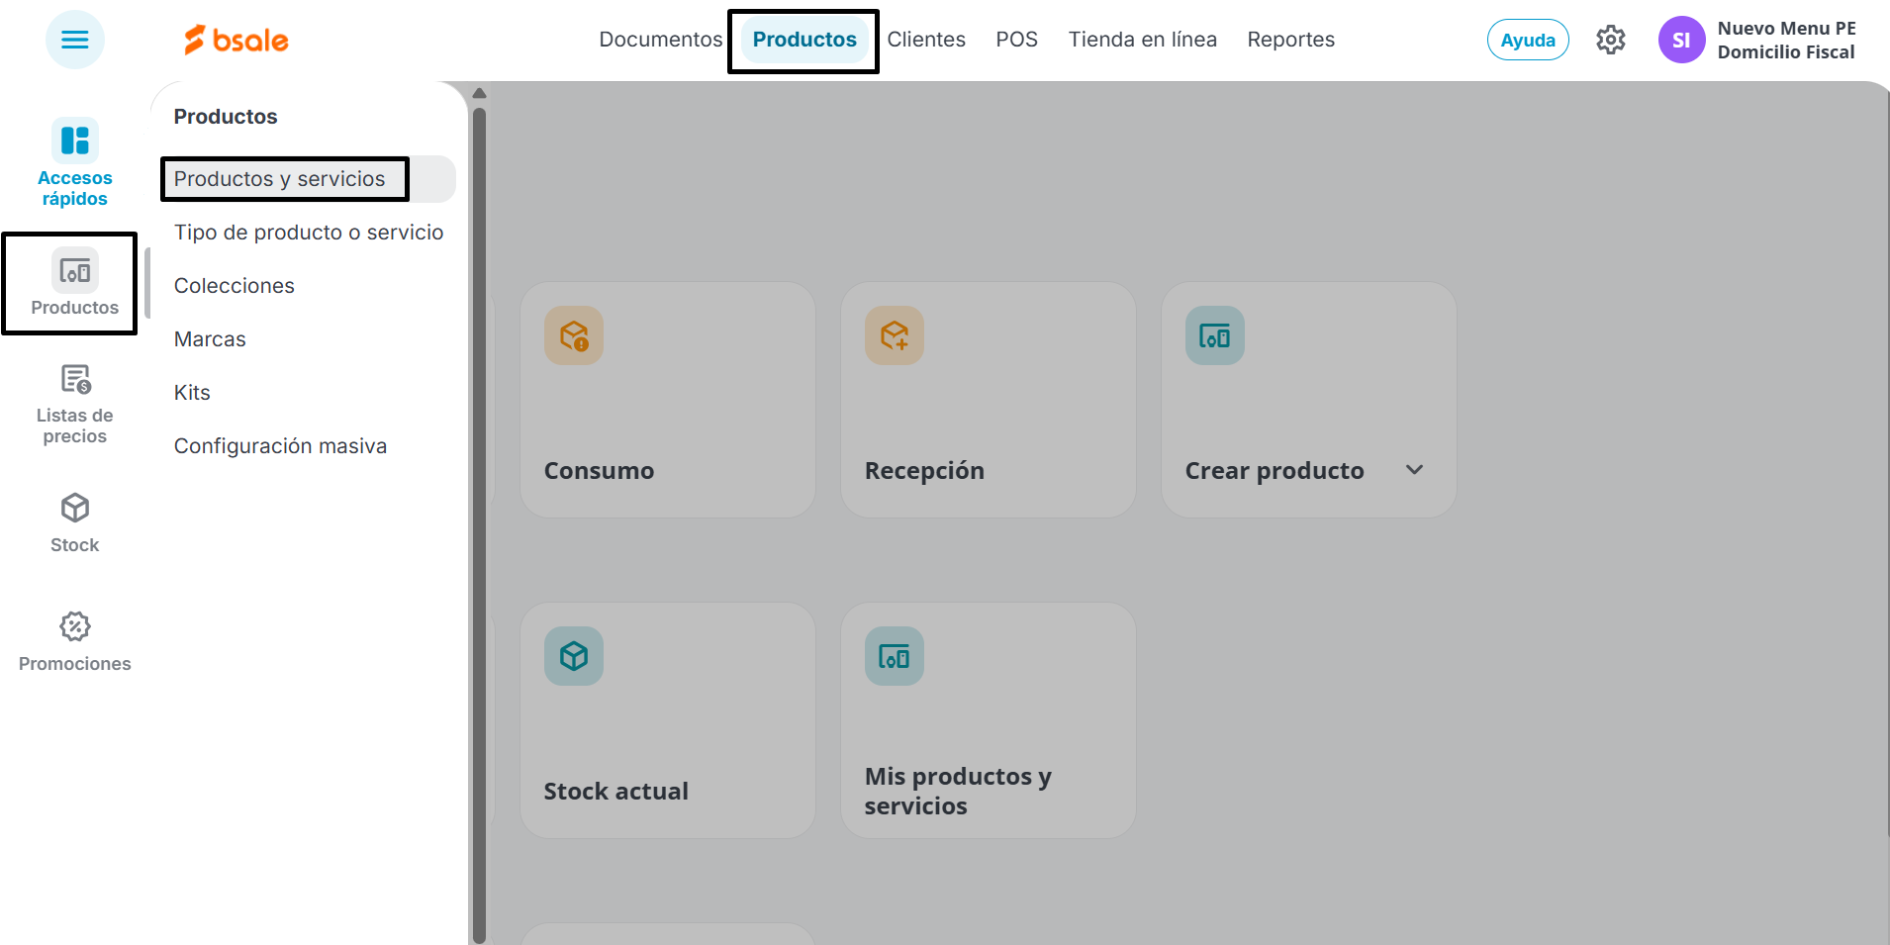Select Productos in the left sidebar
The image size is (1890, 945).
pos(74,283)
